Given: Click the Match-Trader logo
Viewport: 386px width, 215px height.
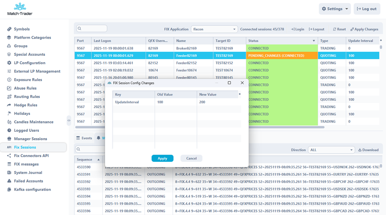Looking at the screenshot, I should pyautogui.click(x=20, y=9).
